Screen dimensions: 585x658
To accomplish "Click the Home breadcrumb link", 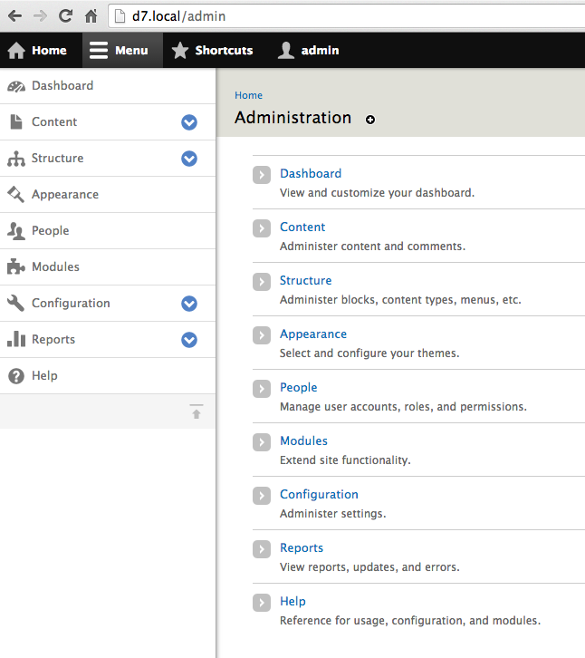I will pyautogui.click(x=248, y=95).
